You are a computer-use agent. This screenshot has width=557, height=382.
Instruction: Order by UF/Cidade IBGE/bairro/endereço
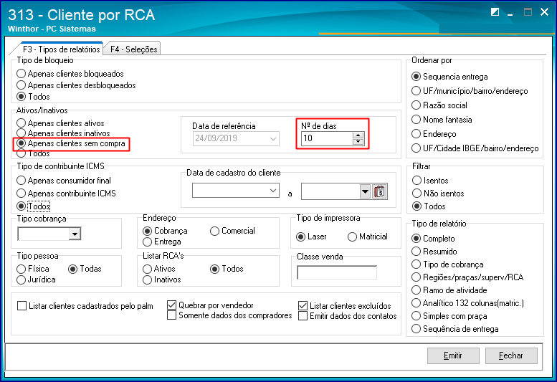475,148
